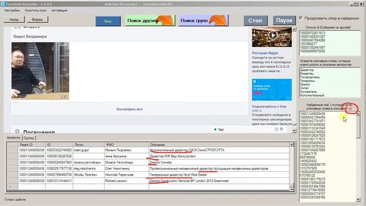Start the Поиск друзей search
Screen dimensions: 366x206
click(x=150, y=21)
